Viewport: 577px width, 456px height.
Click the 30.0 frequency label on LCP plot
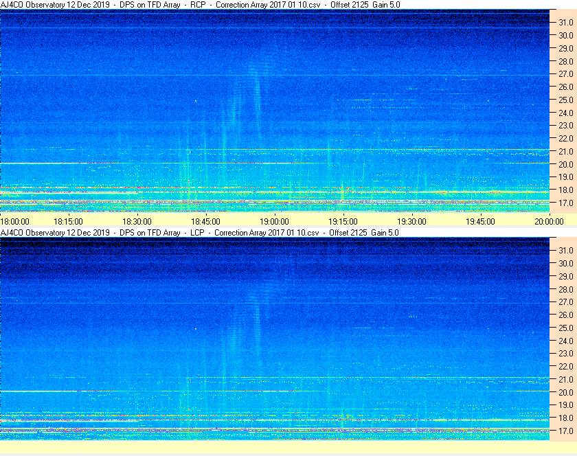(x=566, y=263)
